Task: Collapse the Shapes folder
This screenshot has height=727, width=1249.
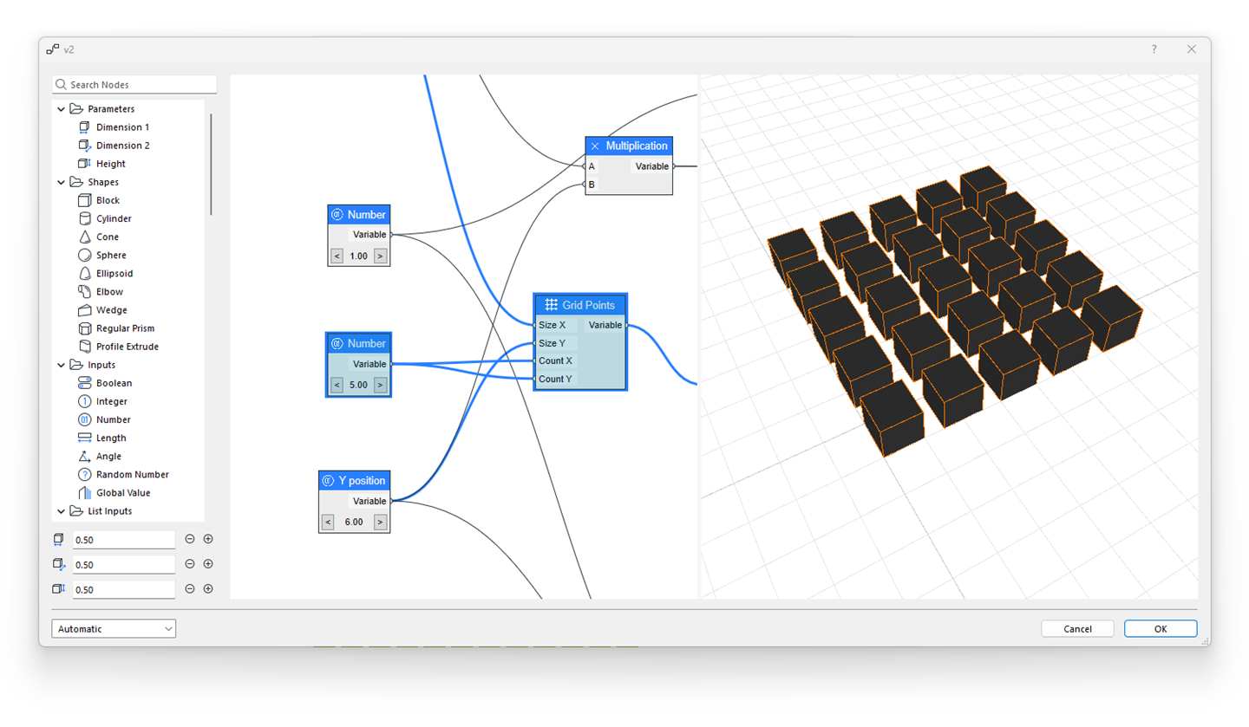Action: pyautogui.click(x=61, y=182)
